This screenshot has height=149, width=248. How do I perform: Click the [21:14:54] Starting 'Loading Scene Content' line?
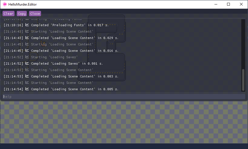coord(62,83)
